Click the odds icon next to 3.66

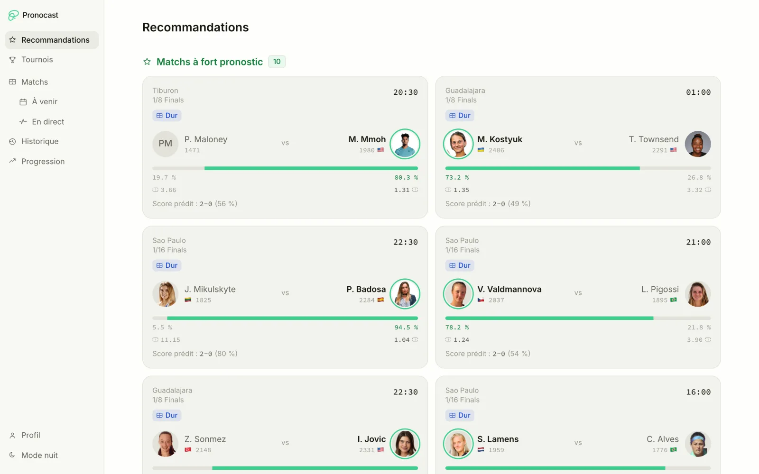pyautogui.click(x=156, y=190)
